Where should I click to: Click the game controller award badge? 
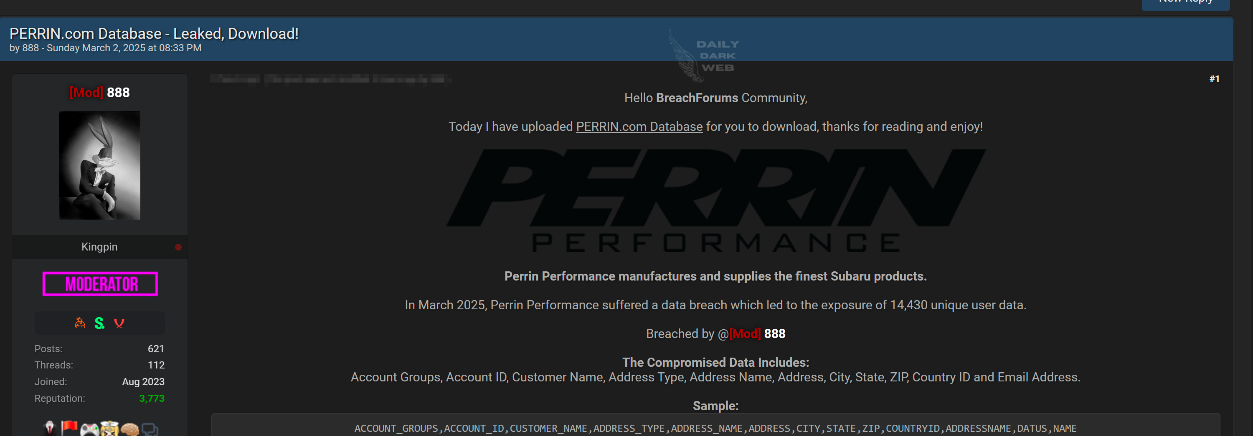click(x=89, y=429)
